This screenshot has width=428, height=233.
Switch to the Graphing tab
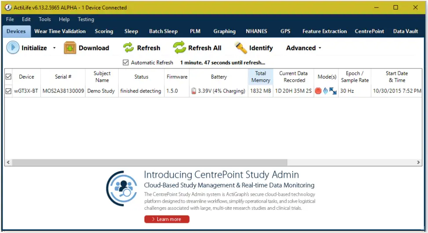(x=225, y=31)
